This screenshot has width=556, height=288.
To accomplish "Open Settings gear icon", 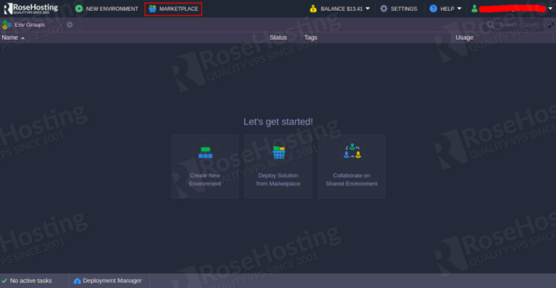I will pyautogui.click(x=384, y=9).
